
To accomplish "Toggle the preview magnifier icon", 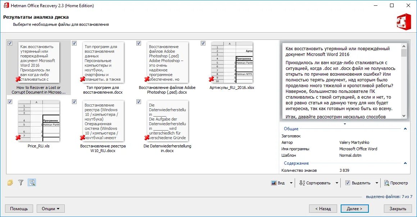I will [32, 183].
